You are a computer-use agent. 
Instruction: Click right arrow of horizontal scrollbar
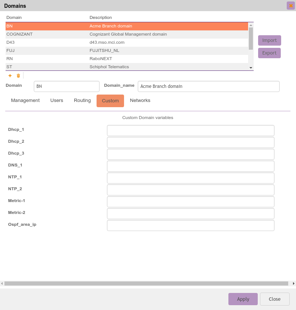click(x=293, y=283)
